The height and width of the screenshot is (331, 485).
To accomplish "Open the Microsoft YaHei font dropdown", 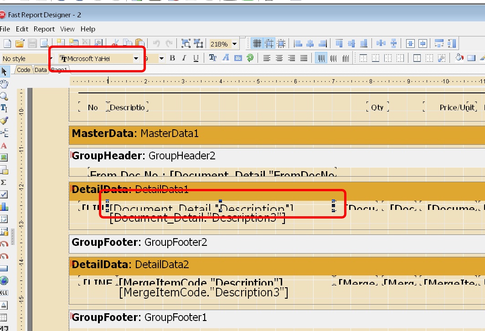I will [136, 58].
